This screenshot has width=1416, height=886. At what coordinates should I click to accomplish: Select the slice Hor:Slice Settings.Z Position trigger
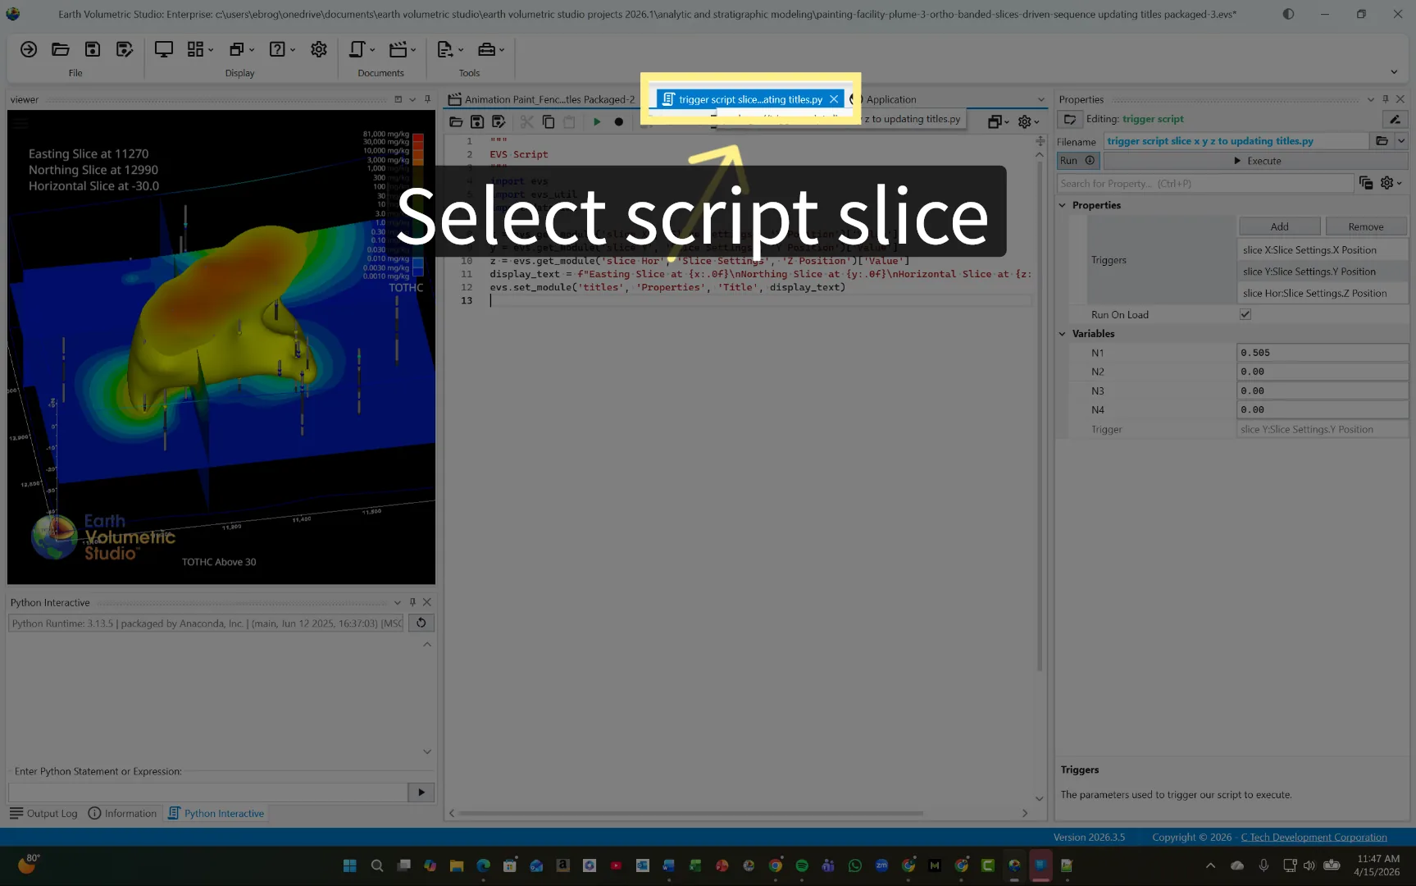[x=1322, y=293]
